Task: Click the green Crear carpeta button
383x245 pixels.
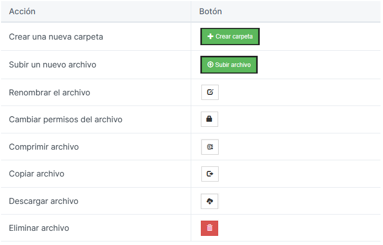Action: 230,37
